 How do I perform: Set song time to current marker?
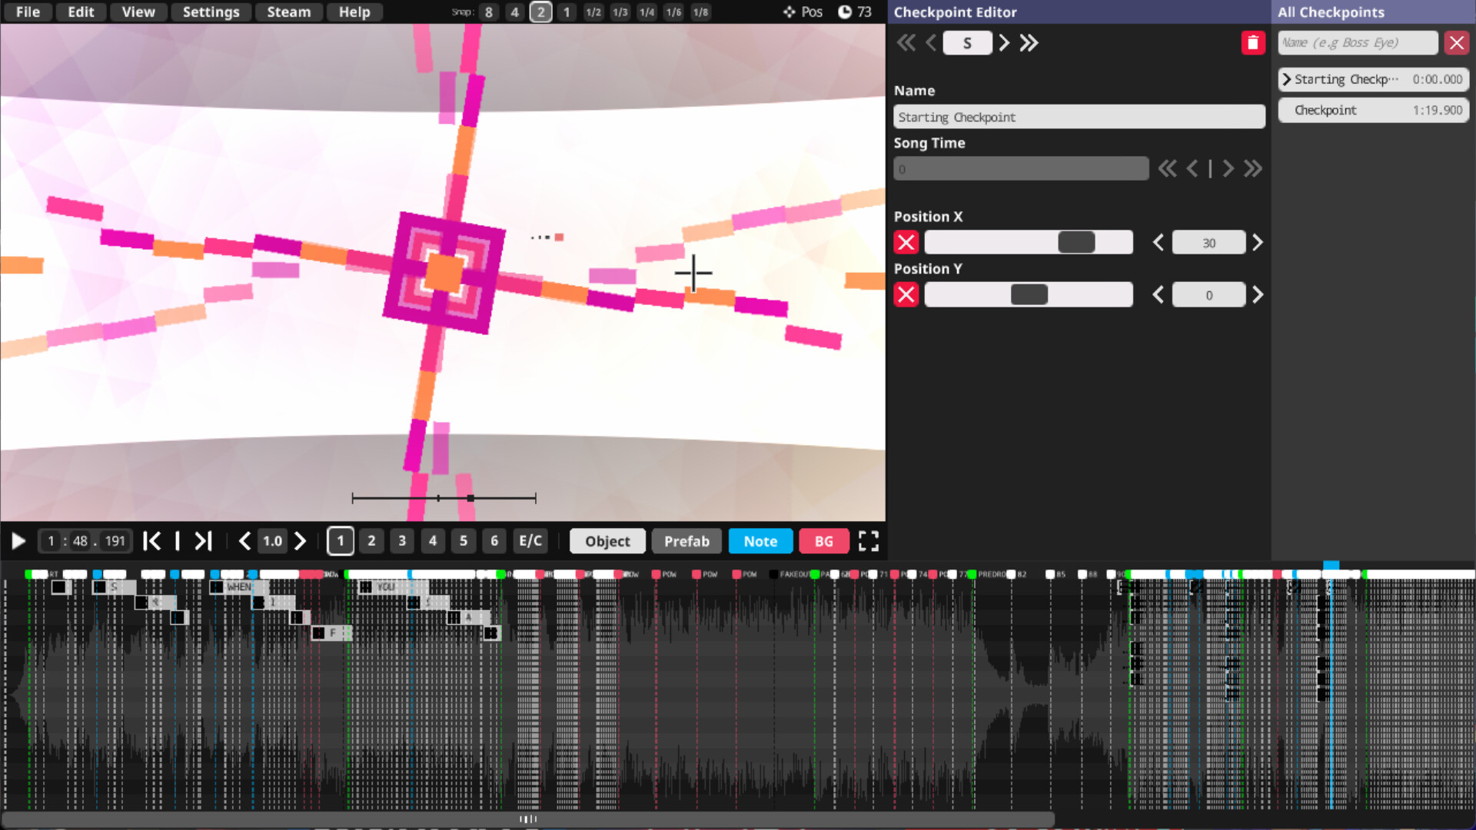tap(1210, 169)
